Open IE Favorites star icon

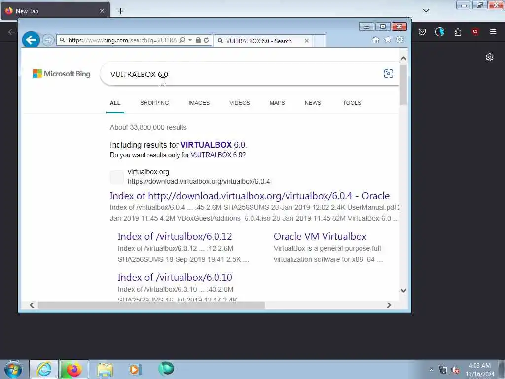coord(388,39)
